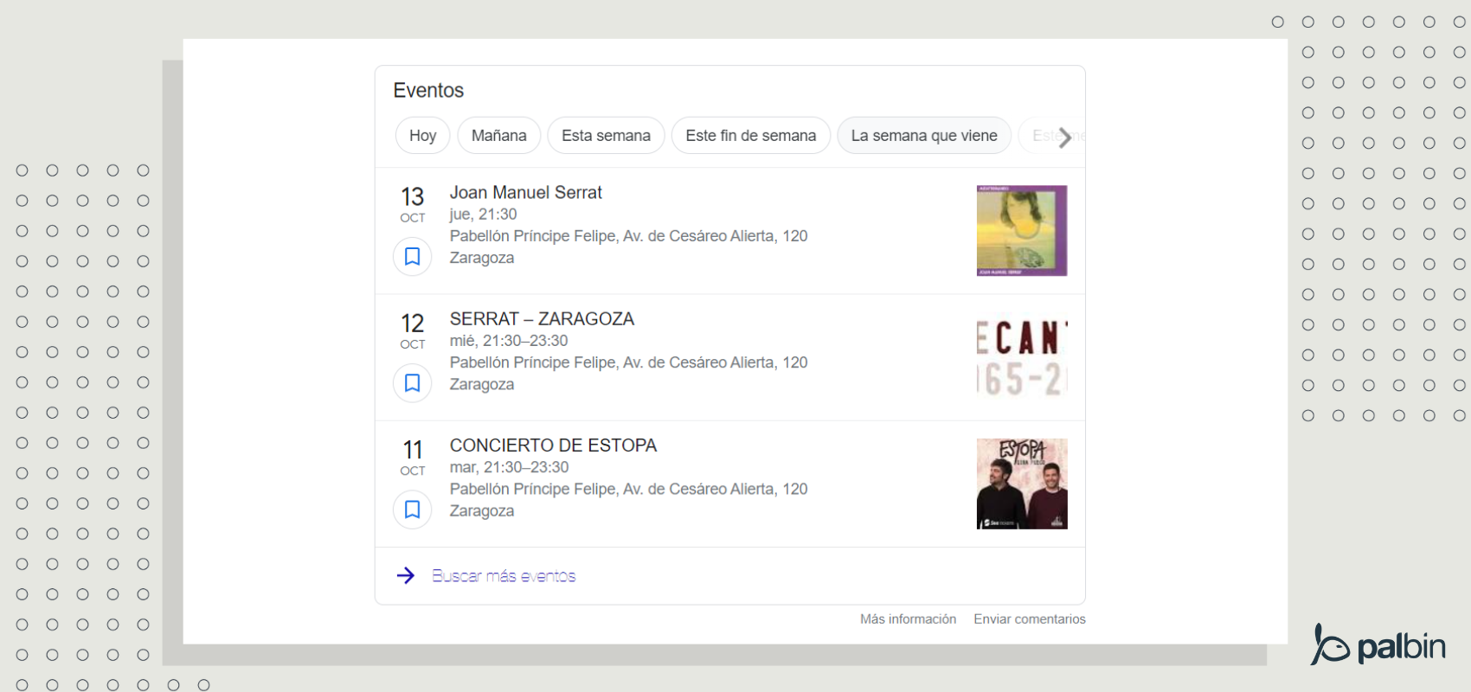Show more filter chips with right chevron
Screen dimensions: 1471x692
pyautogui.click(x=1065, y=137)
